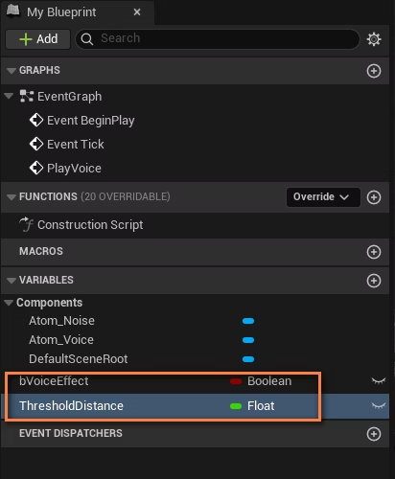Click the EventGraph graph icon
Screen dimensions: 395x479
coord(26,96)
